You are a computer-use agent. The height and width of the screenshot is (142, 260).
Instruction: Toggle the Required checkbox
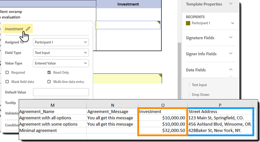[7, 73]
